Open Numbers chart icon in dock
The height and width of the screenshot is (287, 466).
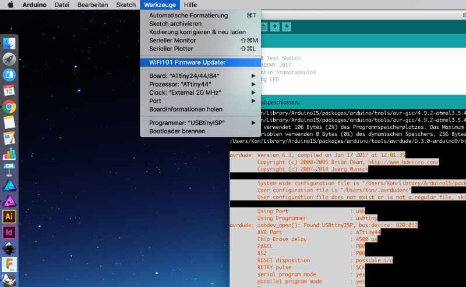pyautogui.click(x=9, y=154)
